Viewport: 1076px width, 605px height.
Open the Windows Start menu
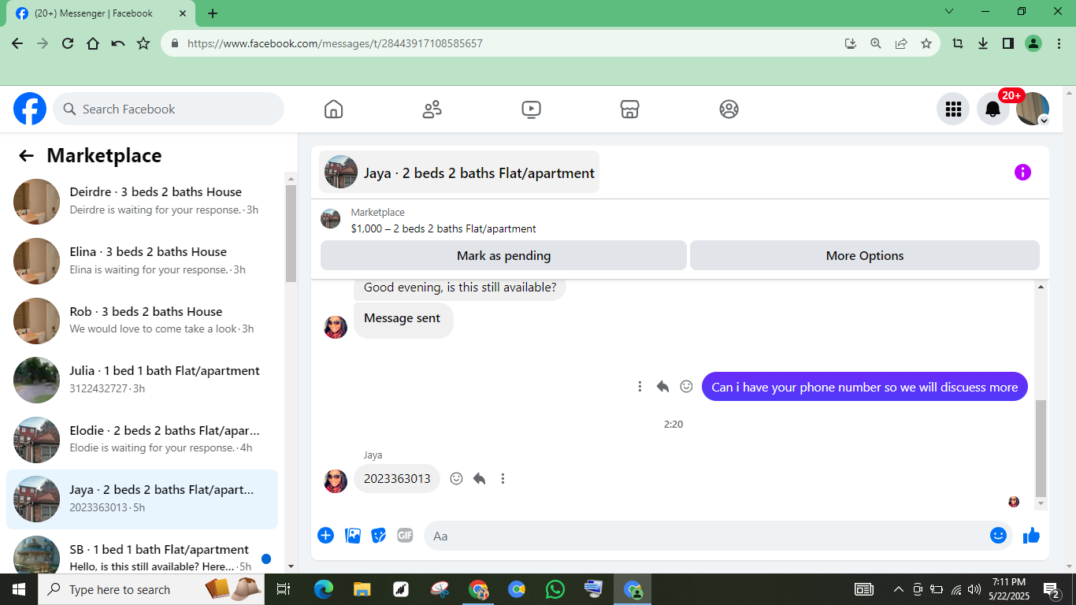coord(18,589)
